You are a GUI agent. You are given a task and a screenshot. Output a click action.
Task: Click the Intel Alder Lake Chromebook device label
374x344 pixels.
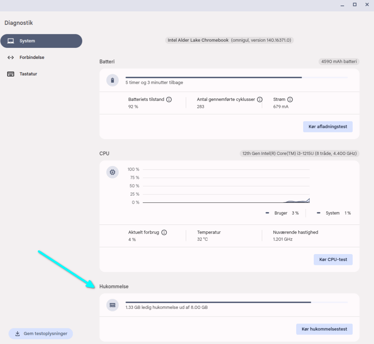click(x=229, y=40)
